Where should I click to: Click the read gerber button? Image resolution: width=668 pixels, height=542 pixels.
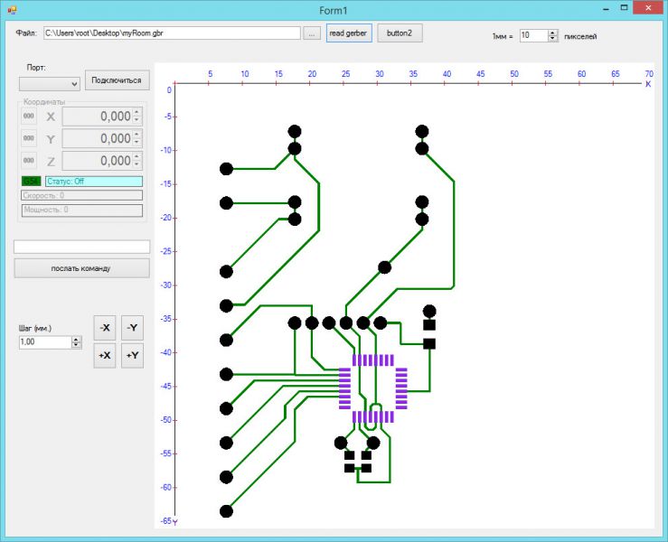click(349, 33)
